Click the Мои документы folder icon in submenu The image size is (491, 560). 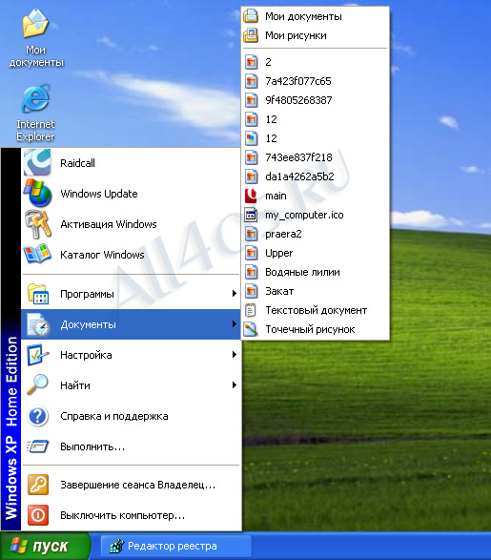251,16
